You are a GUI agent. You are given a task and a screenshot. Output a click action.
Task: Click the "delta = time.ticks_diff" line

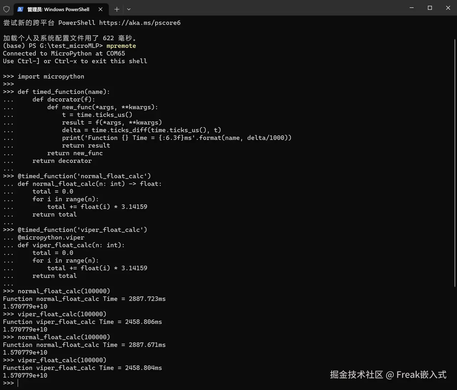pyautogui.click(x=141, y=130)
